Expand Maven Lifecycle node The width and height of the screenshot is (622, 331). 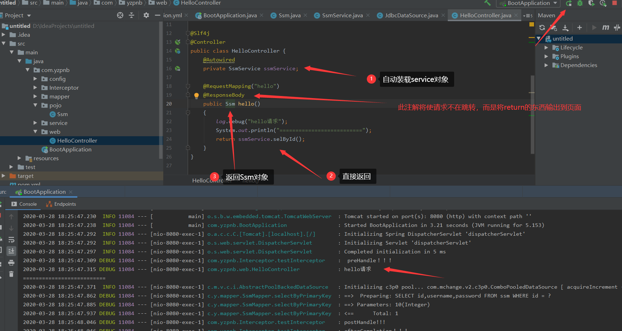pos(546,47)
